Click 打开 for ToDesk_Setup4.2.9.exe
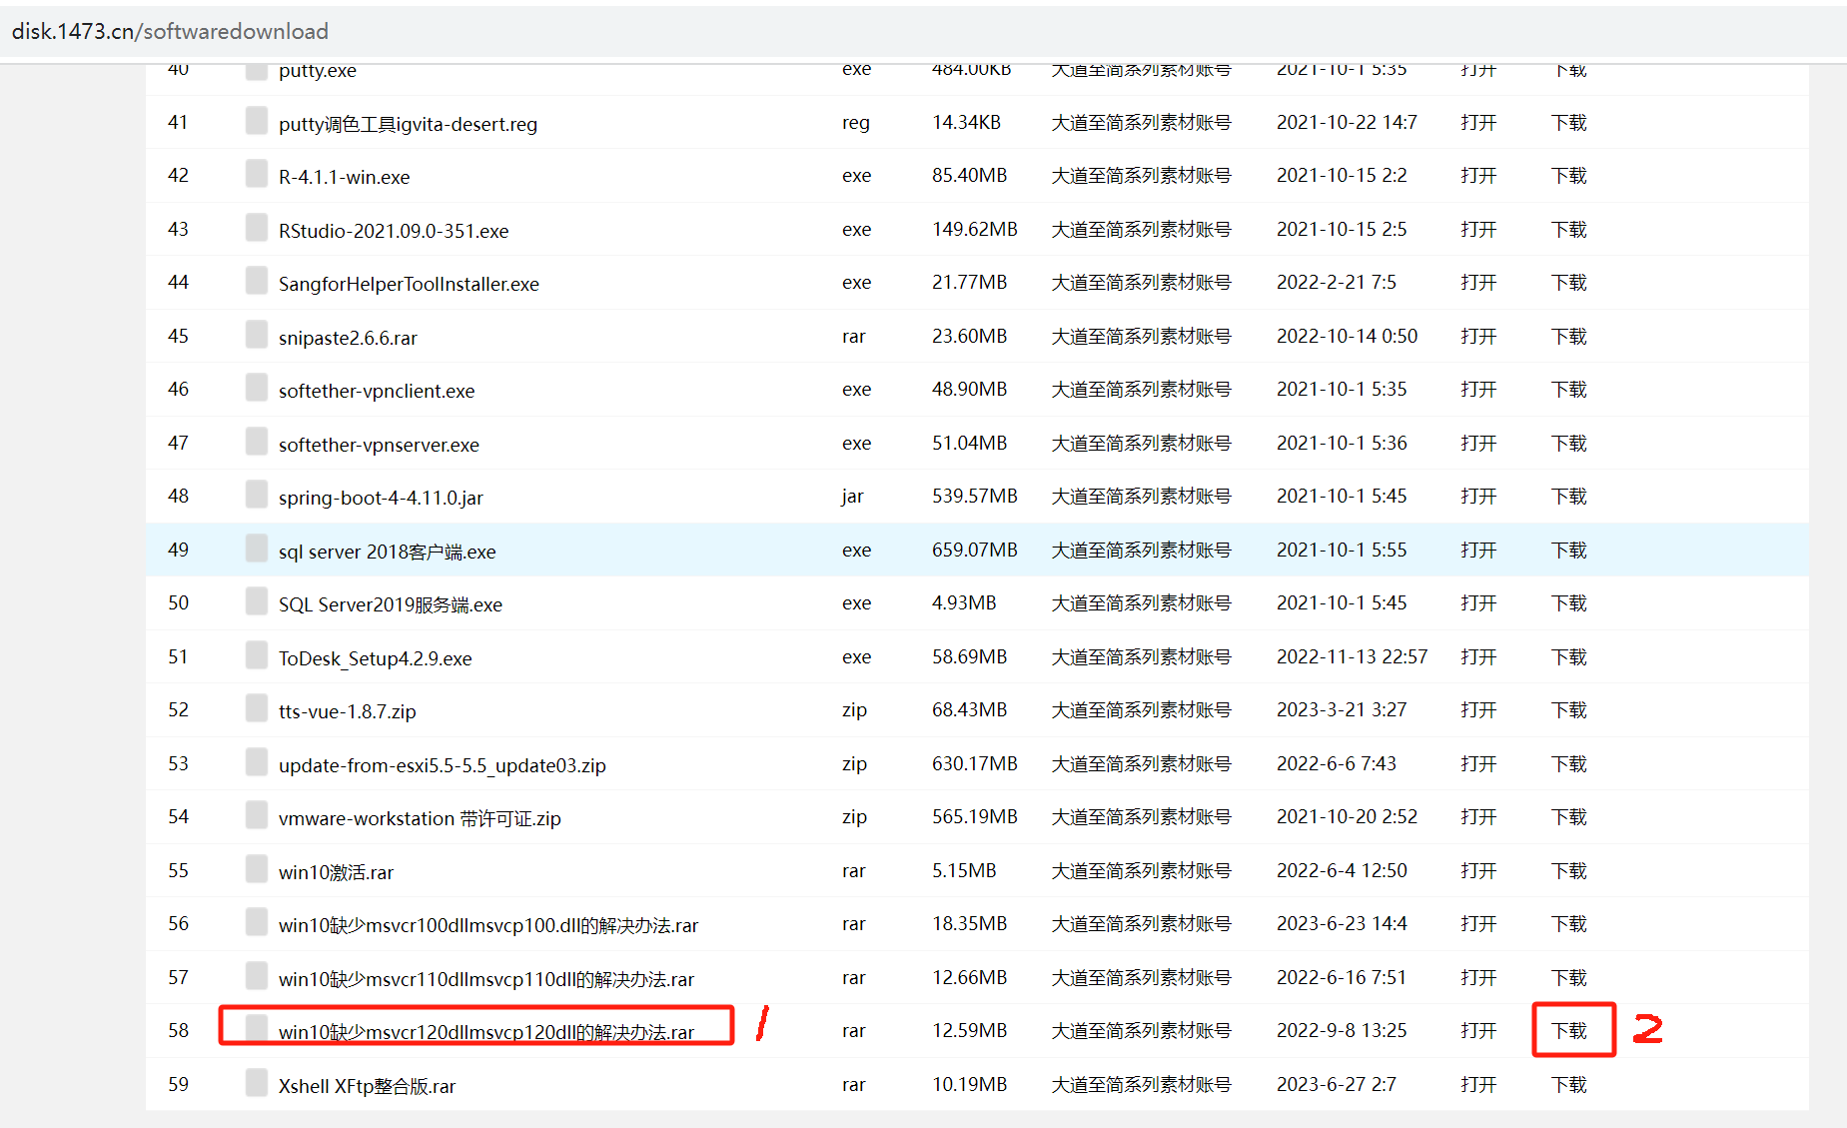The height and width of the screenshot is (1128, 1847). point(1478,656)
